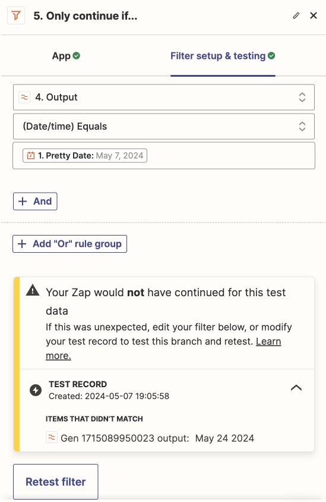The image size is (326, 502).
Task: Click the green checkmark beside App
Action: click(77, 56)
